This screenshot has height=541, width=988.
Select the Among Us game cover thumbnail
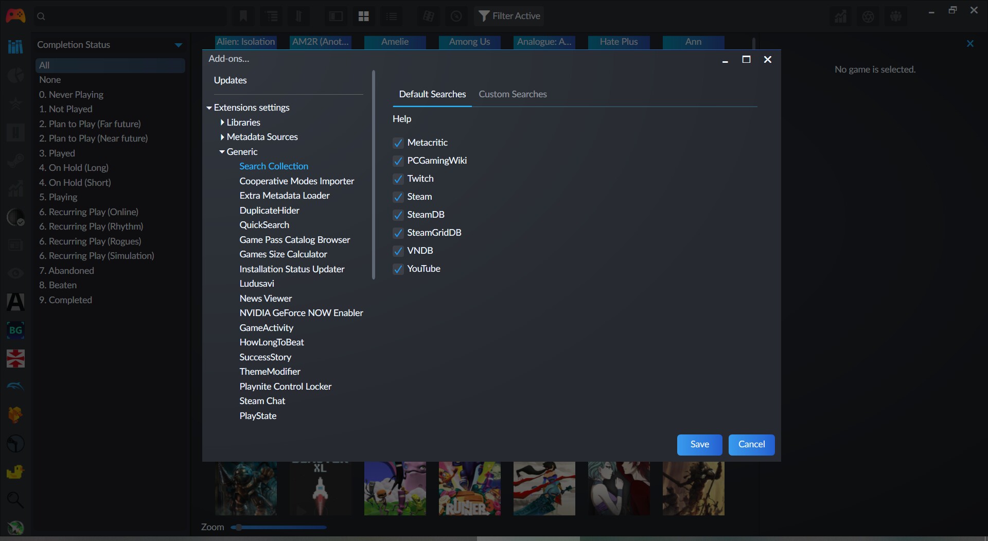click(x=469, y=42)
